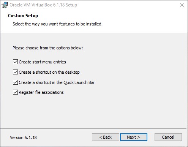Click the 'Please choose from the options below' text

48,48
